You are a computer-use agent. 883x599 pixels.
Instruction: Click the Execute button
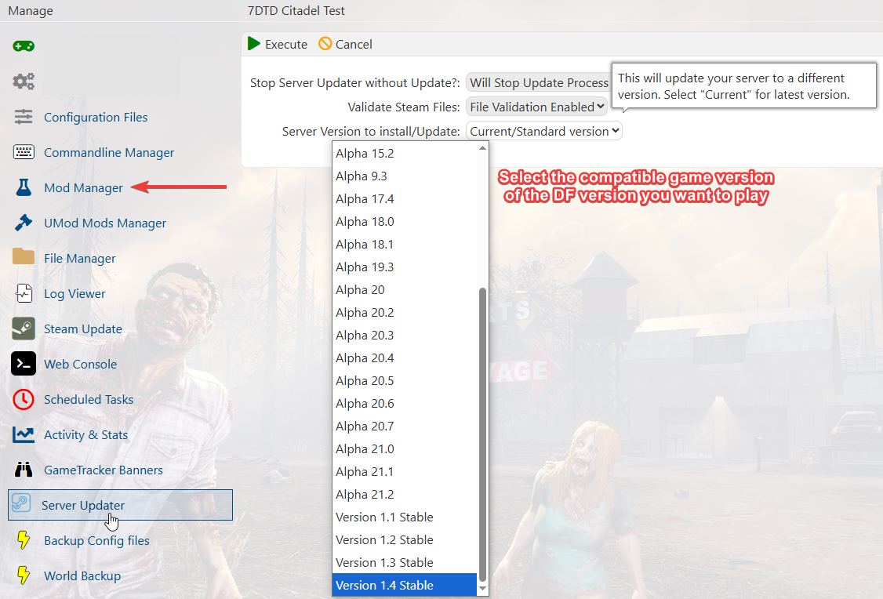278,44
